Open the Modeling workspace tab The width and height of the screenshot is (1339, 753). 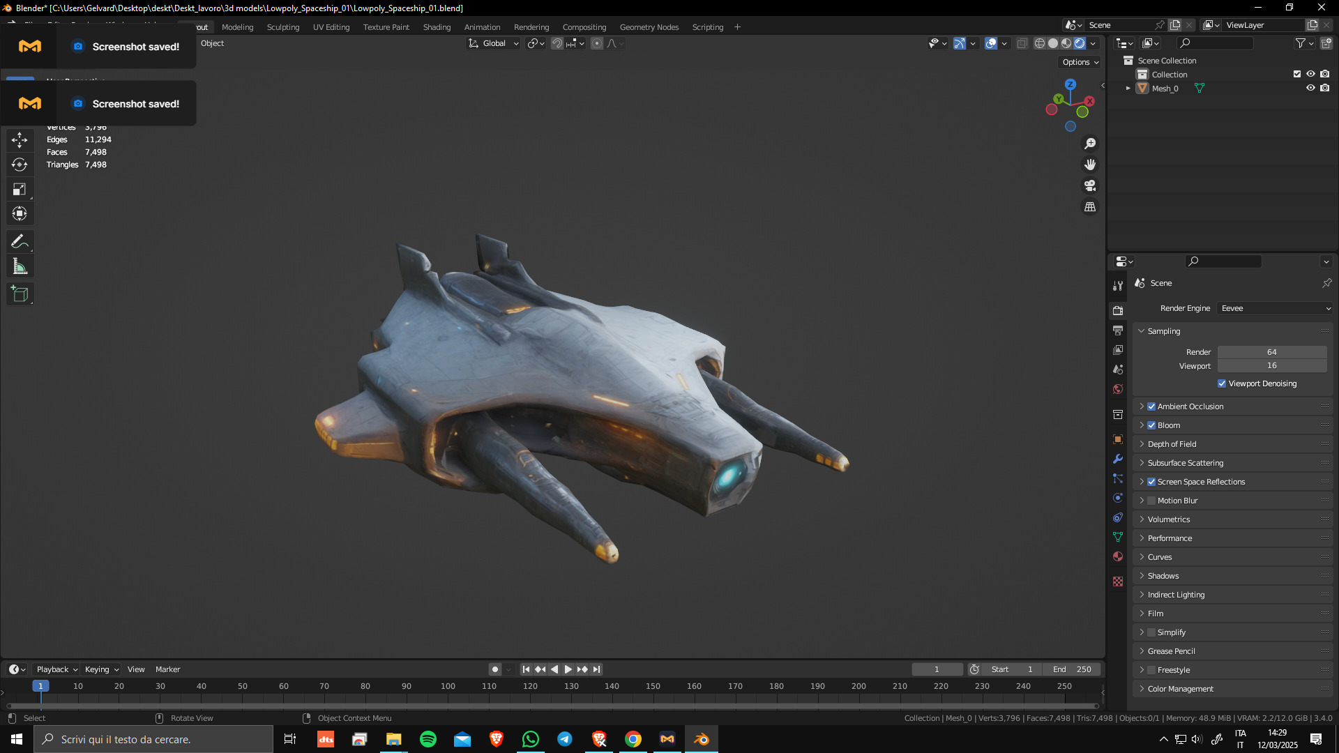(x=237, y=27)
